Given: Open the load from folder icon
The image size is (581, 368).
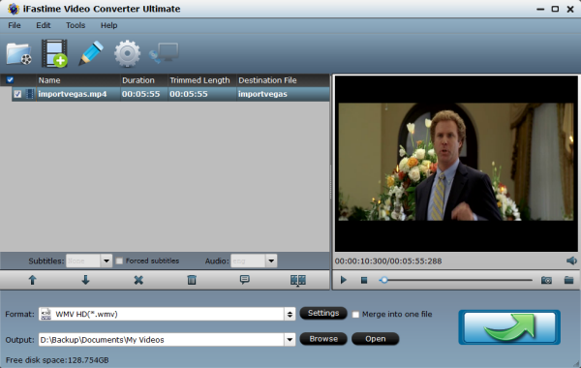Looking at the screenshot, I should (19, 54).
